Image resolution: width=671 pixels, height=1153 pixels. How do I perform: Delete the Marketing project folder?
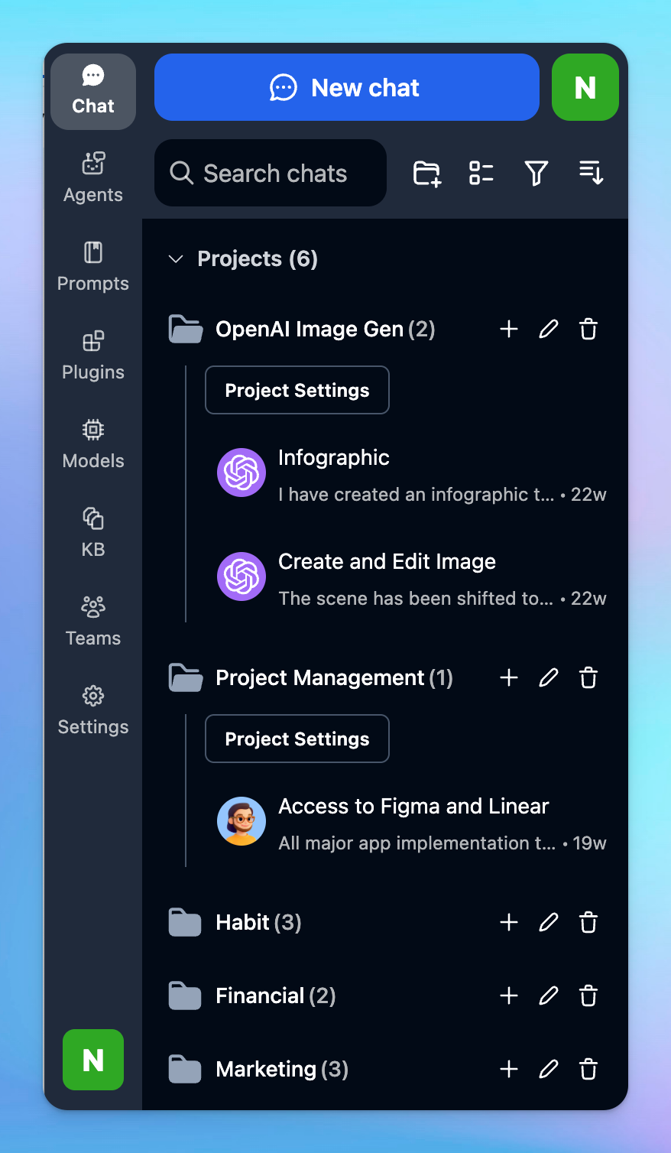588,1070
